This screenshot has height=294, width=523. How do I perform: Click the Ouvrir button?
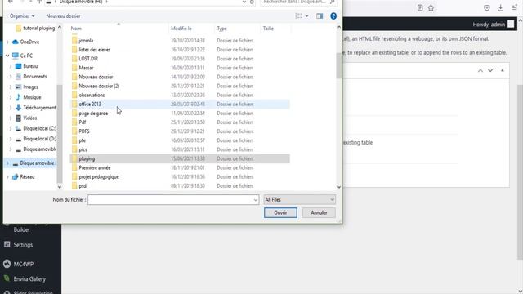280,212
